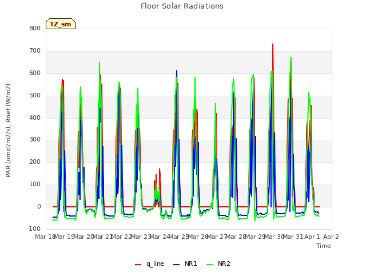Click the 500 y-axis tick label

pos(35,96)
